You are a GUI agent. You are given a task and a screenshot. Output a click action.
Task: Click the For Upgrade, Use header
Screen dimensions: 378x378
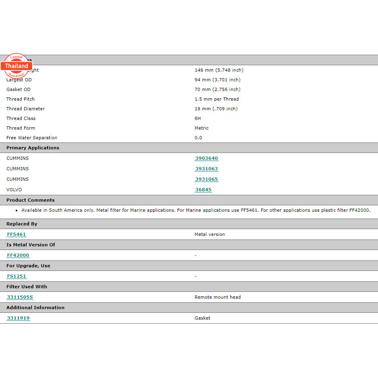(28, 266)
